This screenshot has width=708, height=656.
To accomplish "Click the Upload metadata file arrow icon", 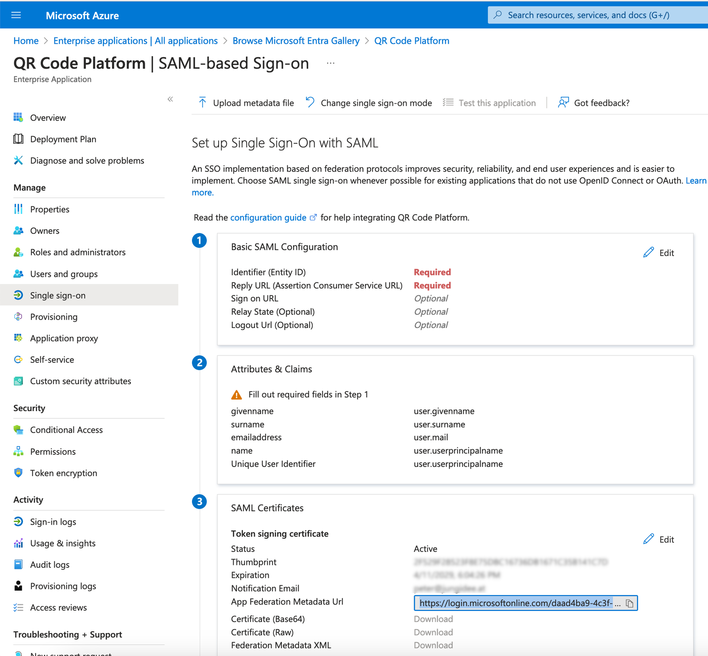I will [202, 103].
